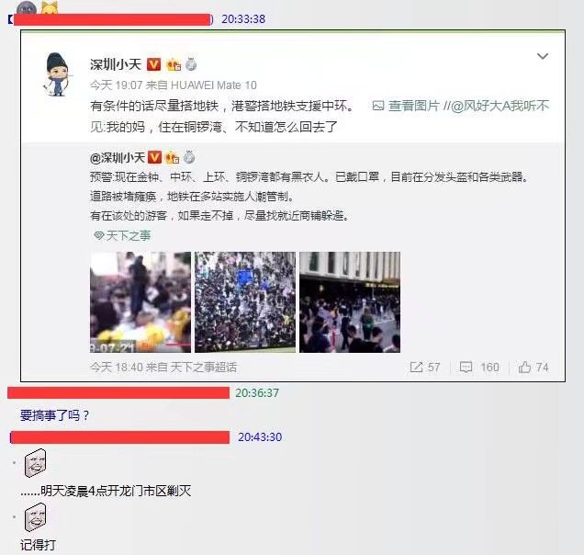The width and height of the screenshot is (584, 555).
Task: Open the 查看图片 image link
Action: coord(406,106)
